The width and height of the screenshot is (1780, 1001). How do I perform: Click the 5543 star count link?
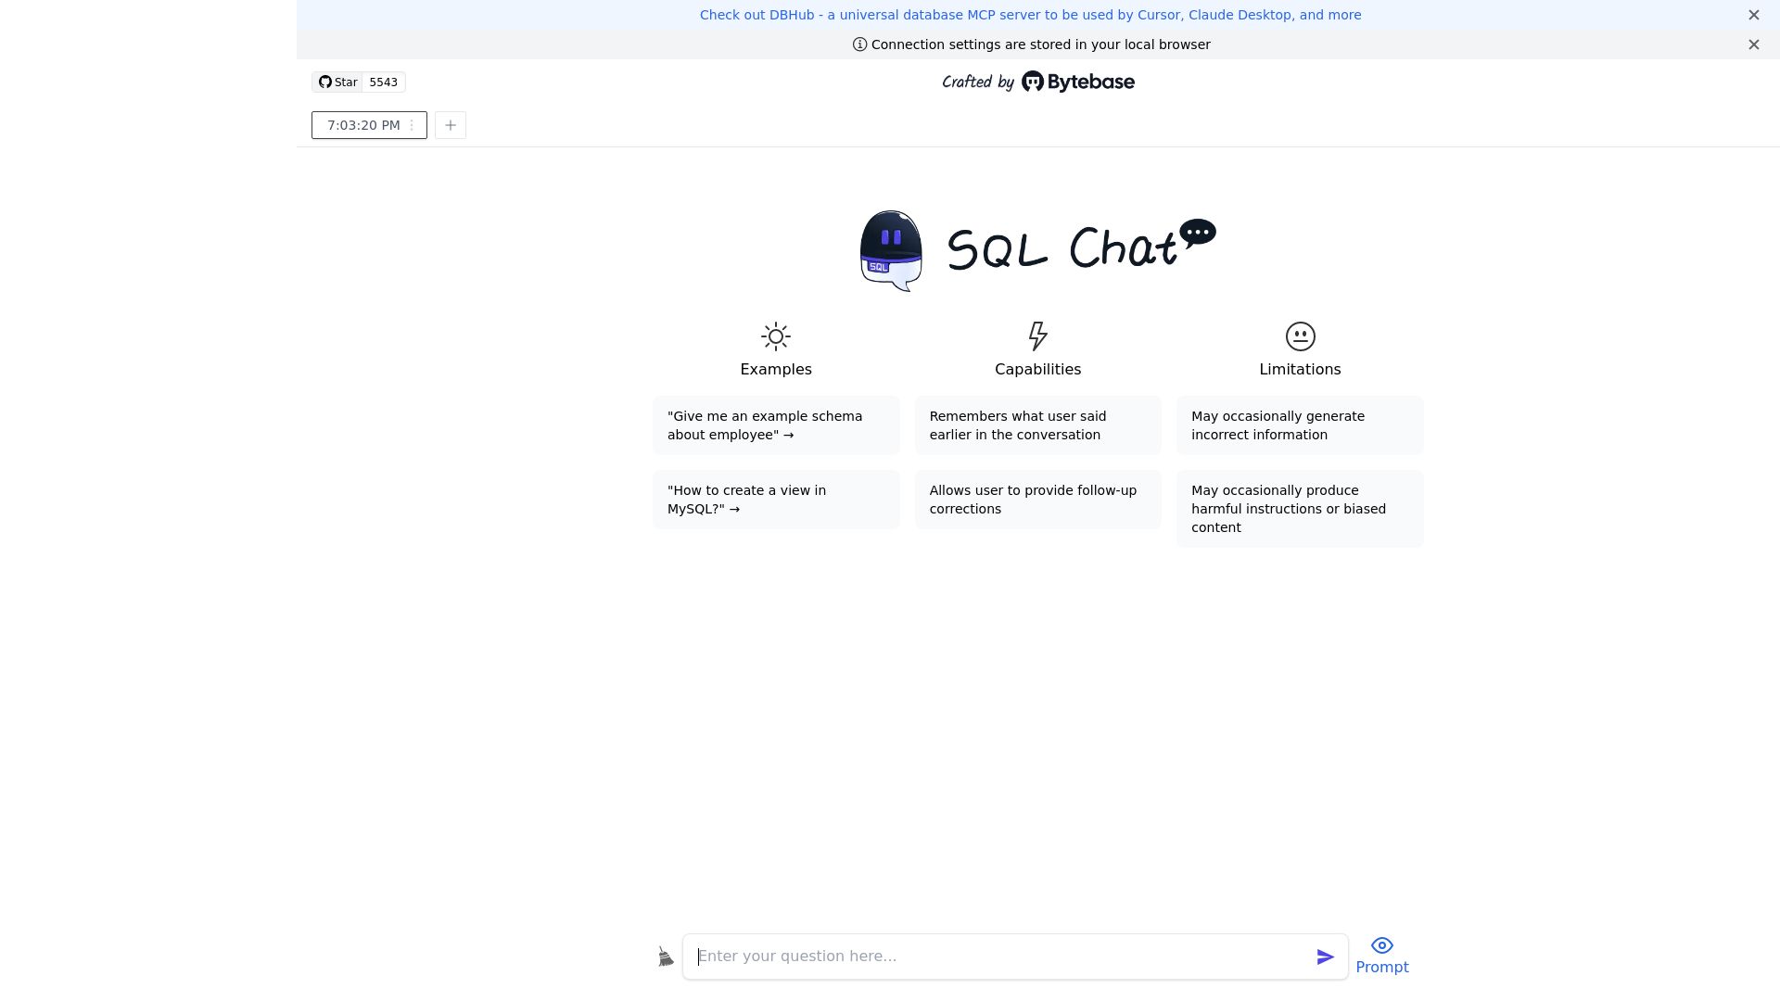coord(384,82)
